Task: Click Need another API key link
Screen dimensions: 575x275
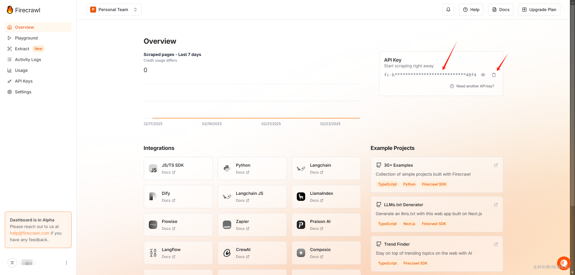Action: coord(472,86)
